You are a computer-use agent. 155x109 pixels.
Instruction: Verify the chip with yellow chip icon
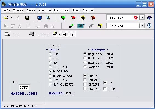coord(83,18)
